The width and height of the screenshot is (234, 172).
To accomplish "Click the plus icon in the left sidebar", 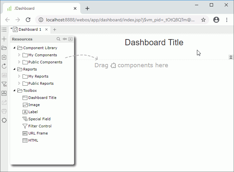I will click(x=4, y=39).
